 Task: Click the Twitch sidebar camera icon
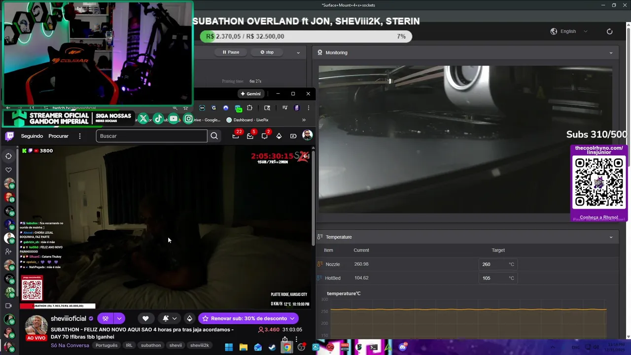point(8,306)
